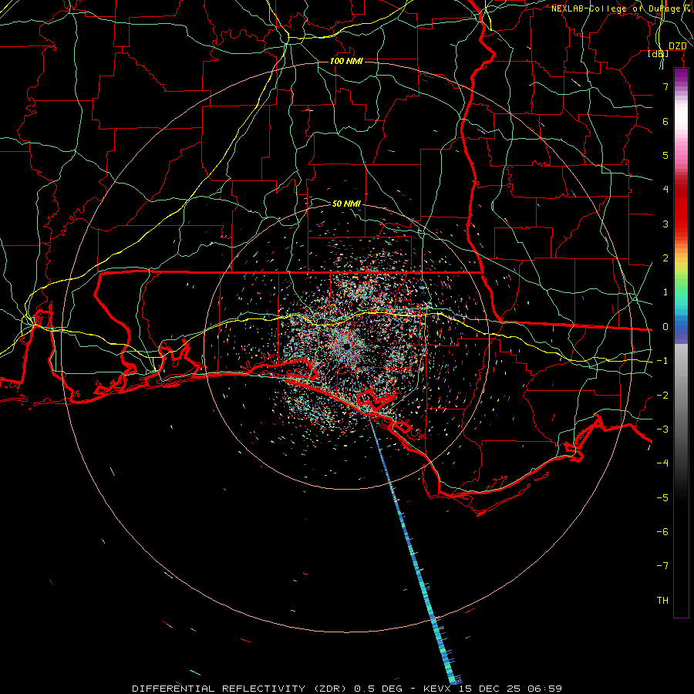The height and width of the screenshot is (694, 694).
Task: Click the -3 value on the scale
Action: pos(662,430)
